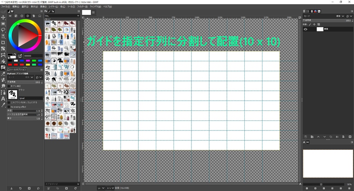Viewport: 354px width, 191px height.
Task: Select the magenta palette swatch
Action: 28,61
